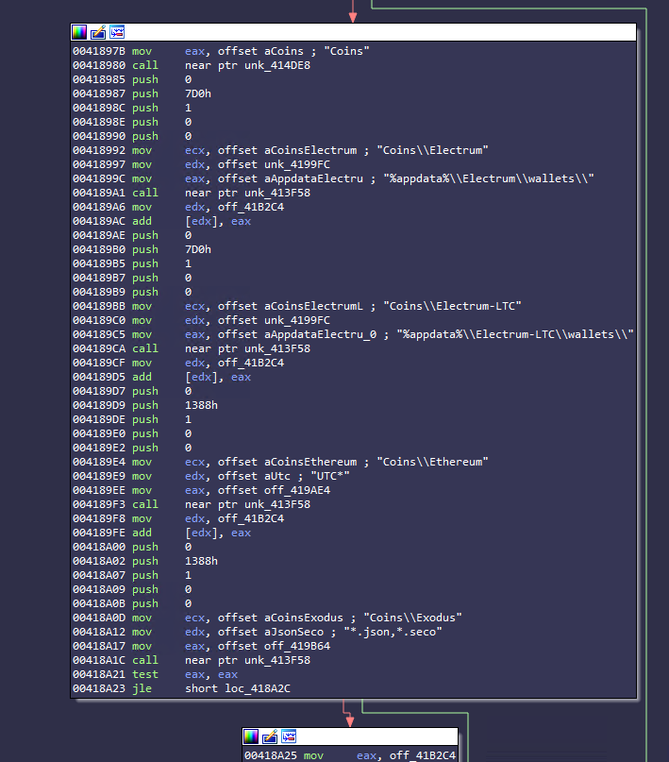Click aJsonSeco offset at 00418A12

293,632
